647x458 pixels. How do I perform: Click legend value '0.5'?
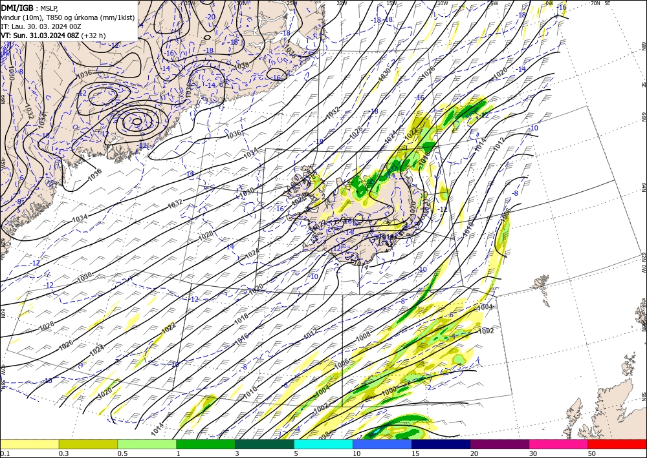coord(122,453)
